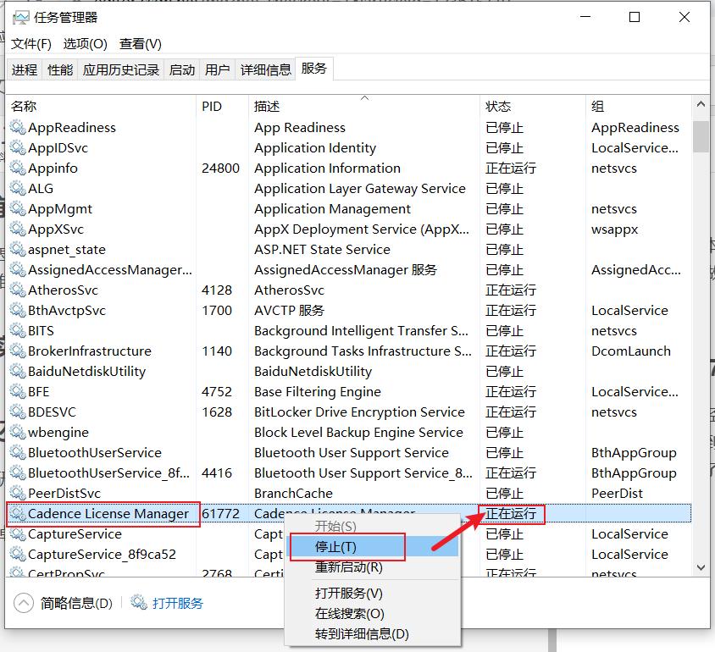Click the ASP.NET State Service description
The image size is (715, 652).
pos(323,249)
